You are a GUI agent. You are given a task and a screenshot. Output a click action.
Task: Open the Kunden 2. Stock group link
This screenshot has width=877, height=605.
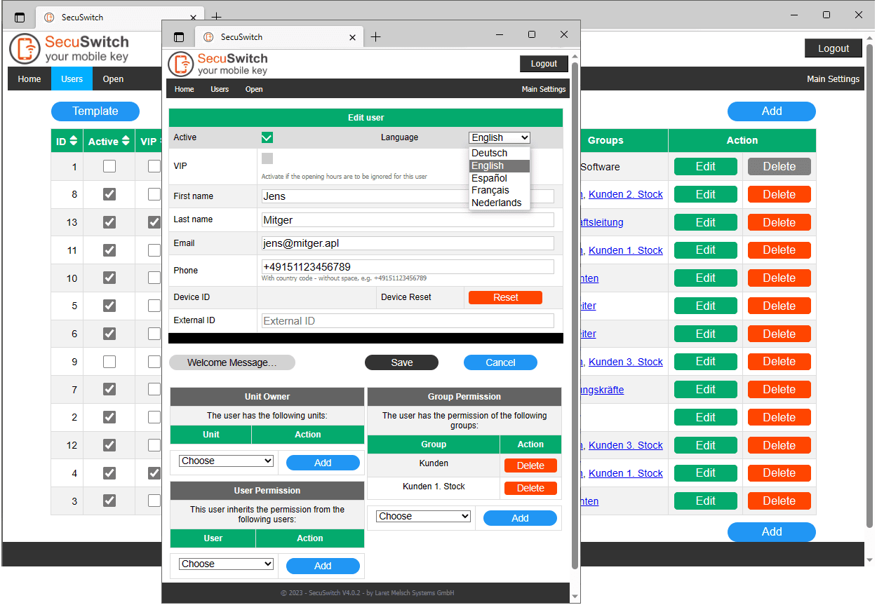tap(626, 195)
